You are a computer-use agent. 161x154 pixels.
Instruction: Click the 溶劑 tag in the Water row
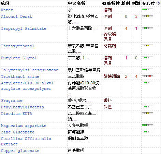[107, 10]
